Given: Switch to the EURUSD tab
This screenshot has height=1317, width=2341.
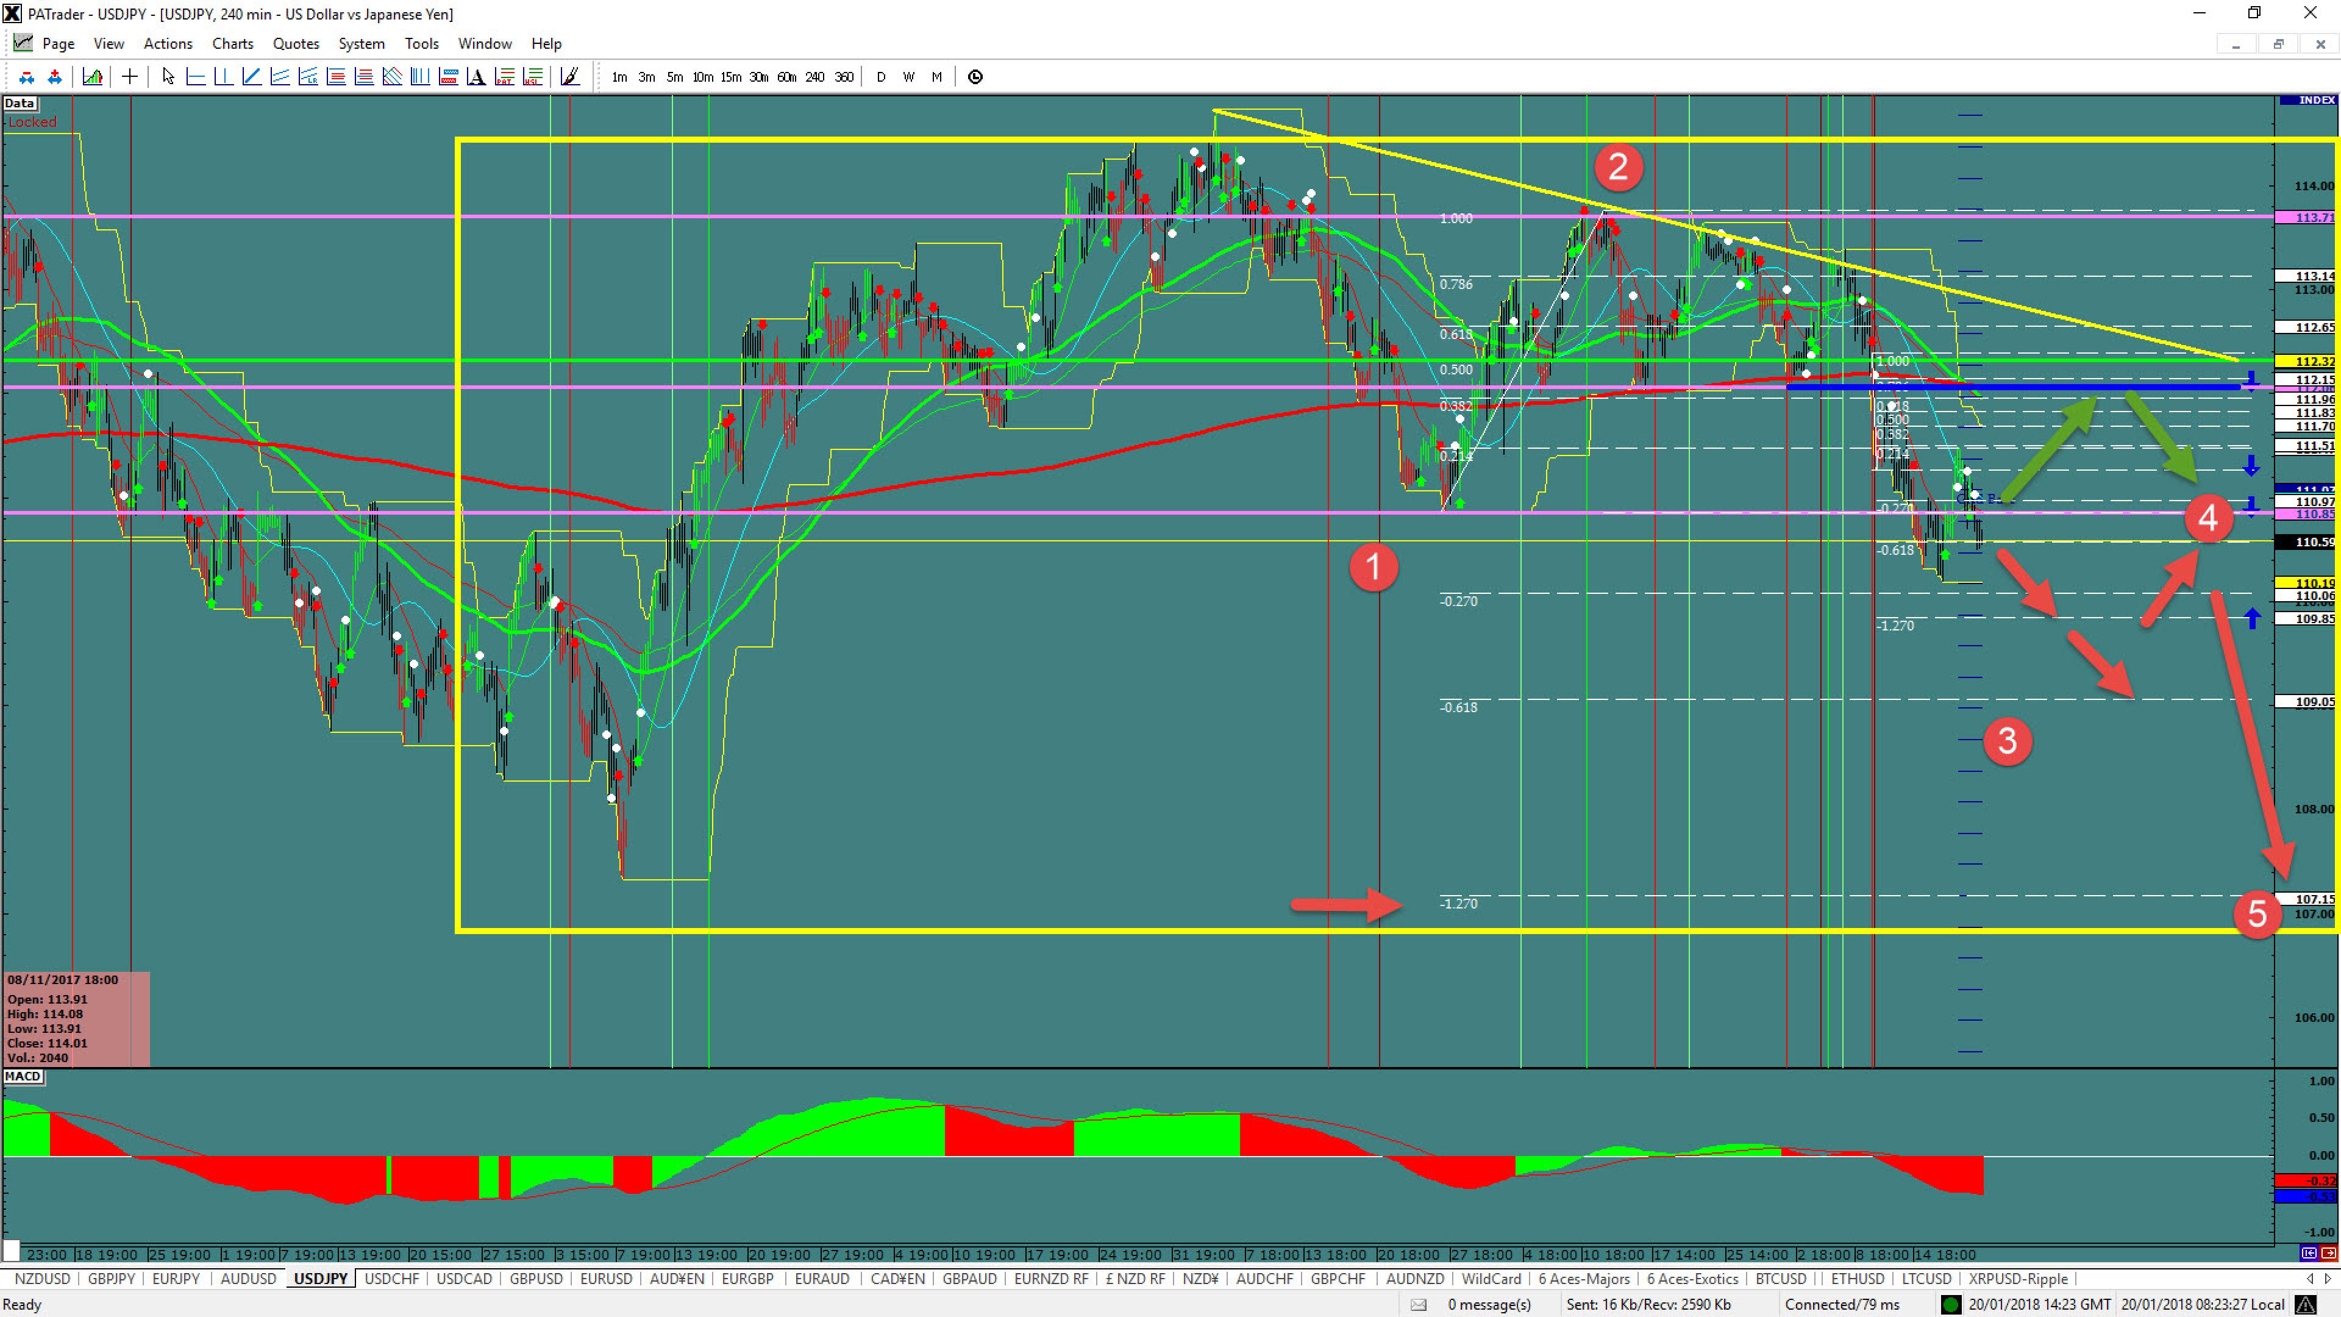Looking at the screenshot, I should pyautogui.click(x=606, y=1279).
